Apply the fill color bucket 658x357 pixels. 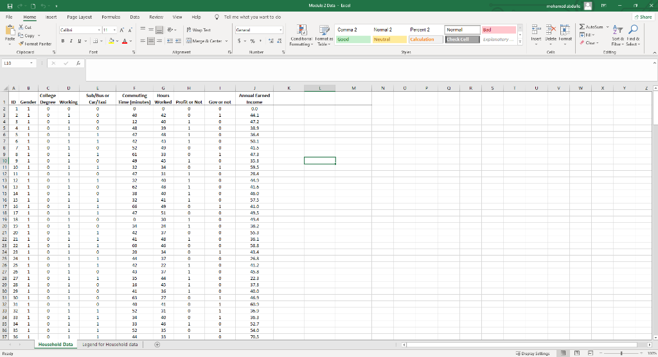pos(111,41)
